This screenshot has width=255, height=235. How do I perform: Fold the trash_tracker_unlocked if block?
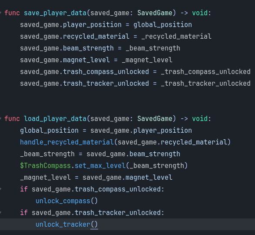click(0, 212)
